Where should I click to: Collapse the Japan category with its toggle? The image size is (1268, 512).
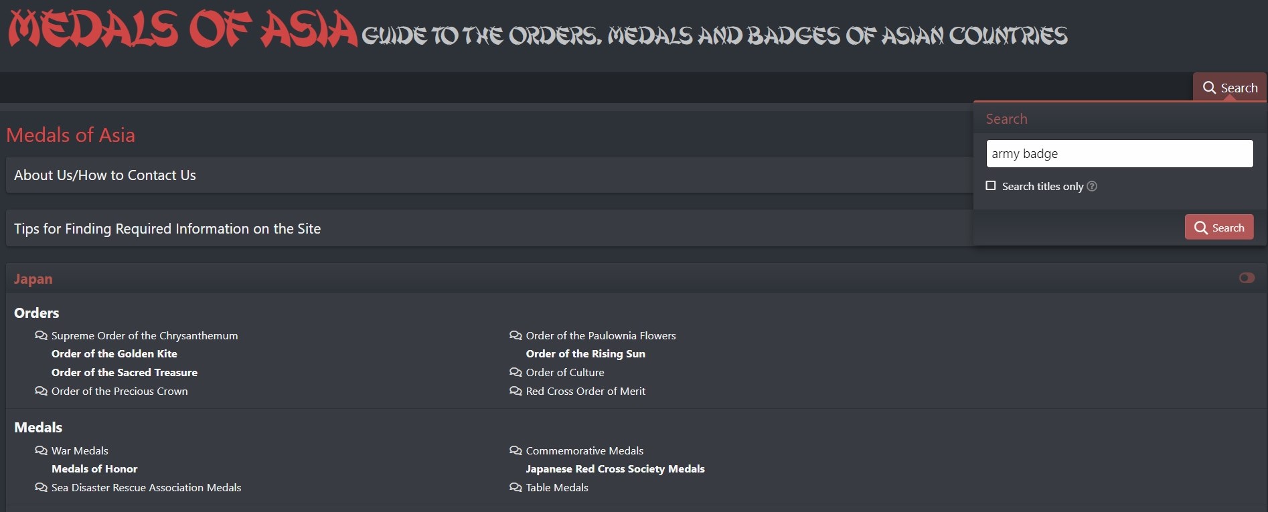(1247, 278)
